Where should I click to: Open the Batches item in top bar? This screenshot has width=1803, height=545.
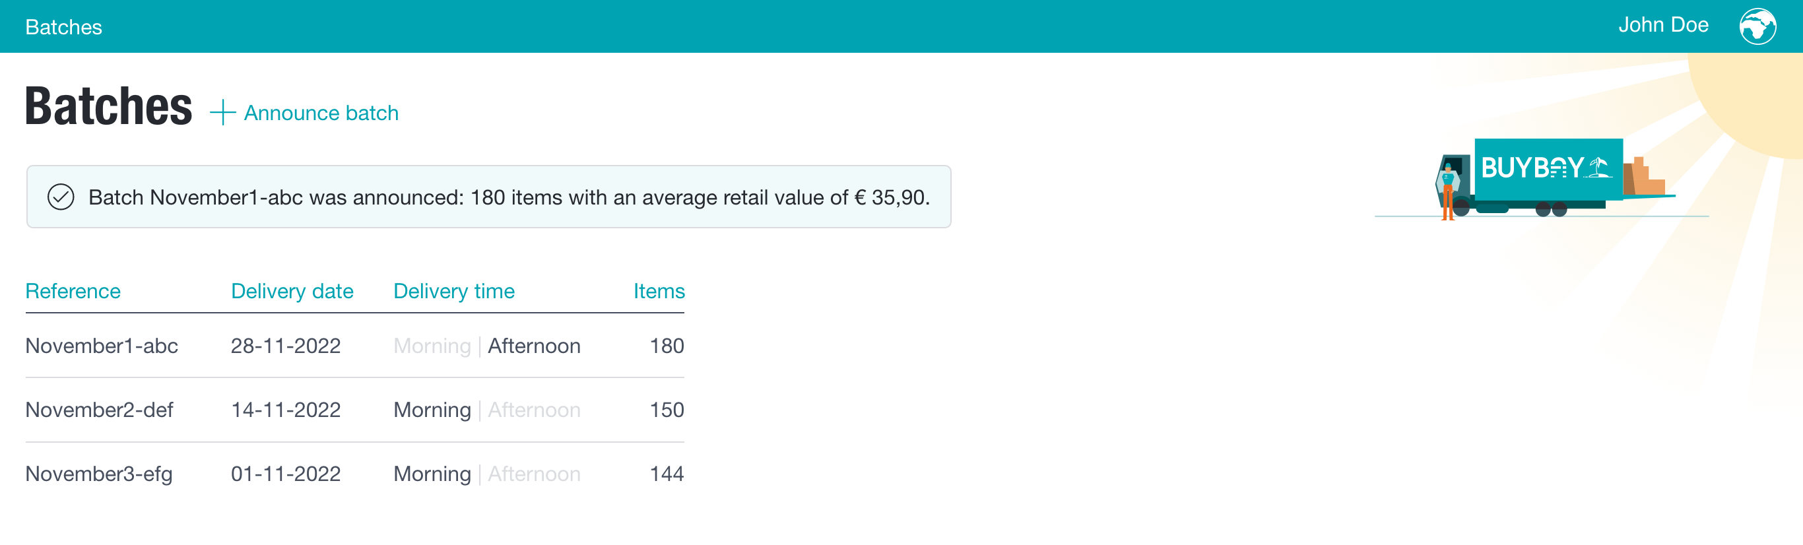(64, 27)
